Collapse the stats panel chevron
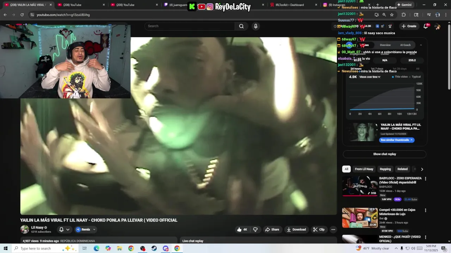 tap(421, 45)
